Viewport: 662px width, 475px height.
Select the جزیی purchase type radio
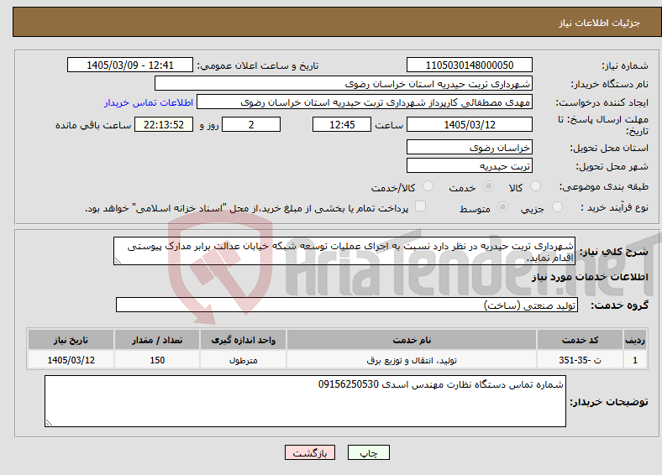pyautogui.click(x=557, y=207)
